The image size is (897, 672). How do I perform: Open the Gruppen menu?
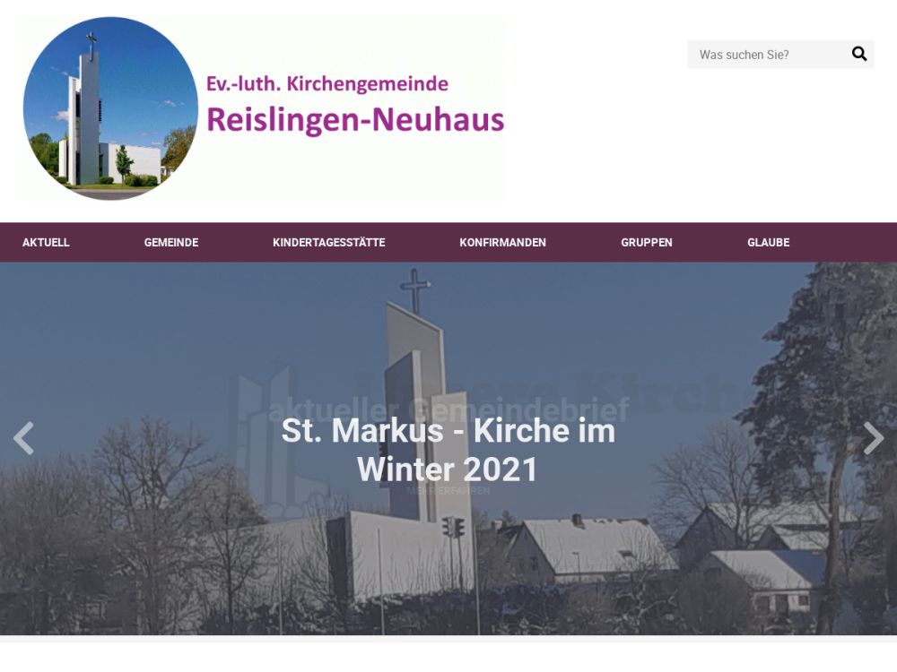click(647, 242)
